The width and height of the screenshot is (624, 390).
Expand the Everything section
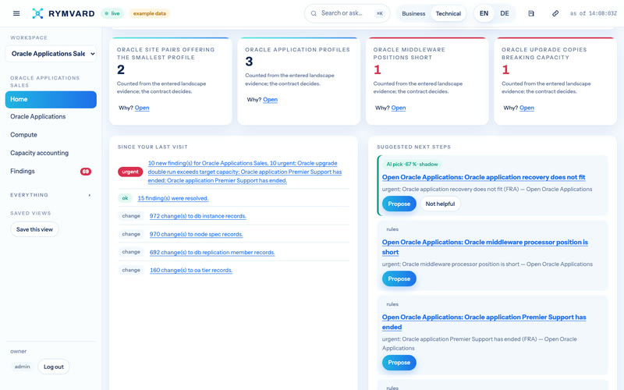pos(51,195)
